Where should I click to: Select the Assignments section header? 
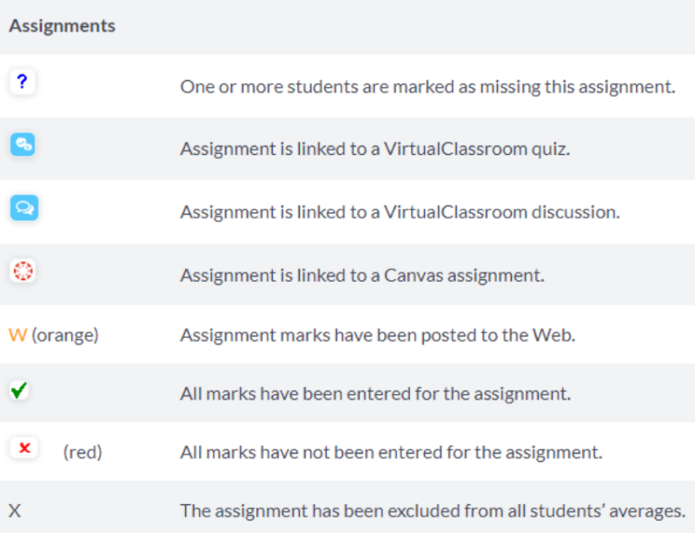click(x=62, y=26)
